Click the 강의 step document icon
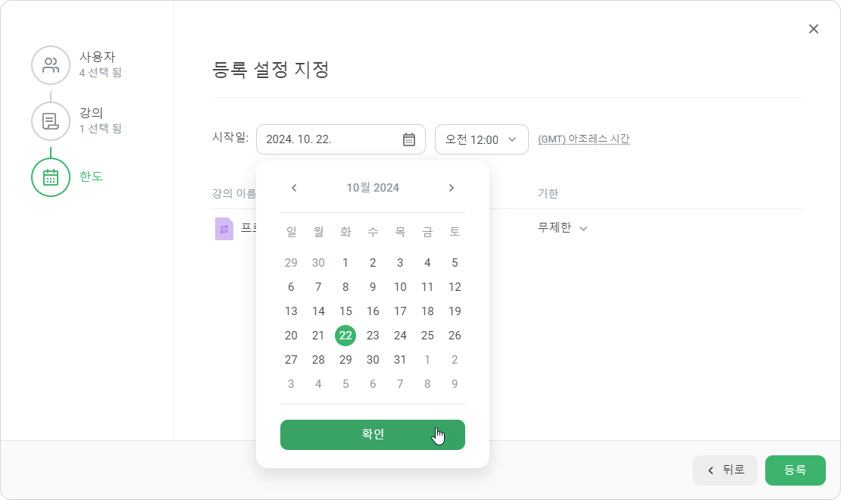 coord(51,121)
